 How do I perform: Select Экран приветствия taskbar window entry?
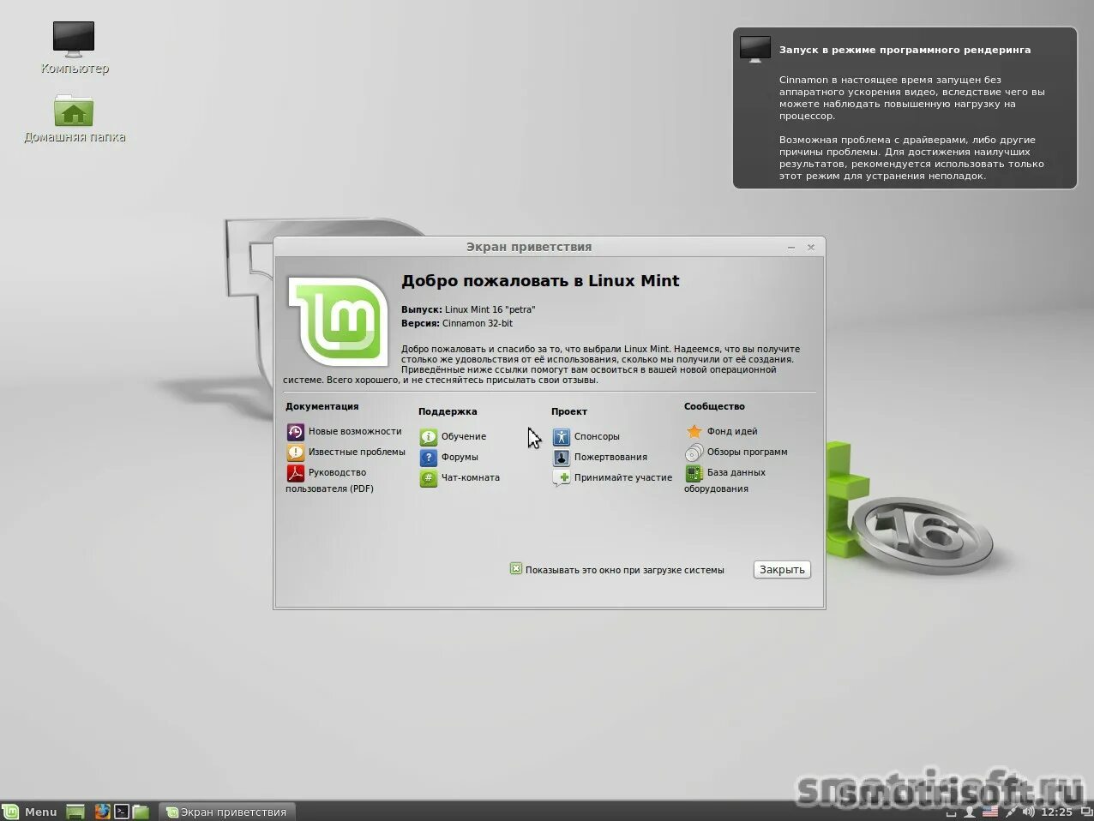click(228, 811)
